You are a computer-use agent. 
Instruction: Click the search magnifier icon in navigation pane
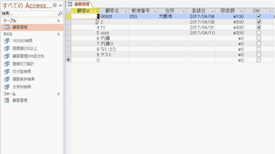click(60, 13)
